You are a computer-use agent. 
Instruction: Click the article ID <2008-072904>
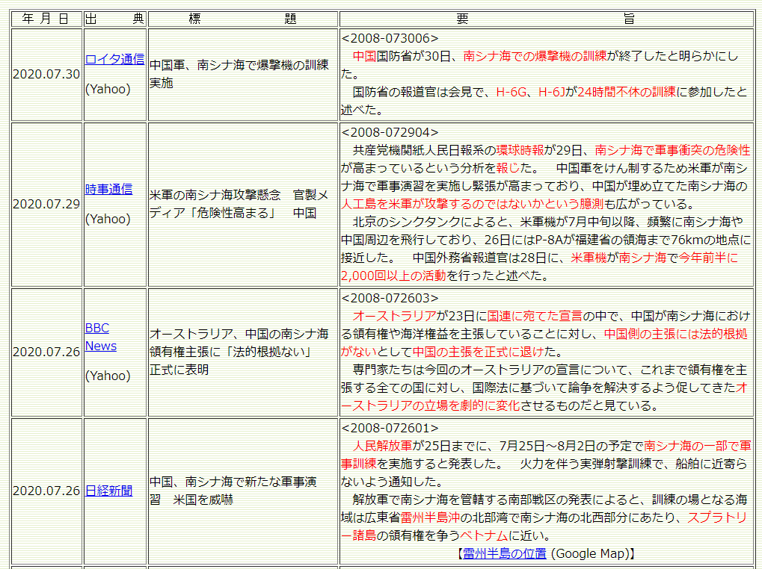(x=390, y=132)
